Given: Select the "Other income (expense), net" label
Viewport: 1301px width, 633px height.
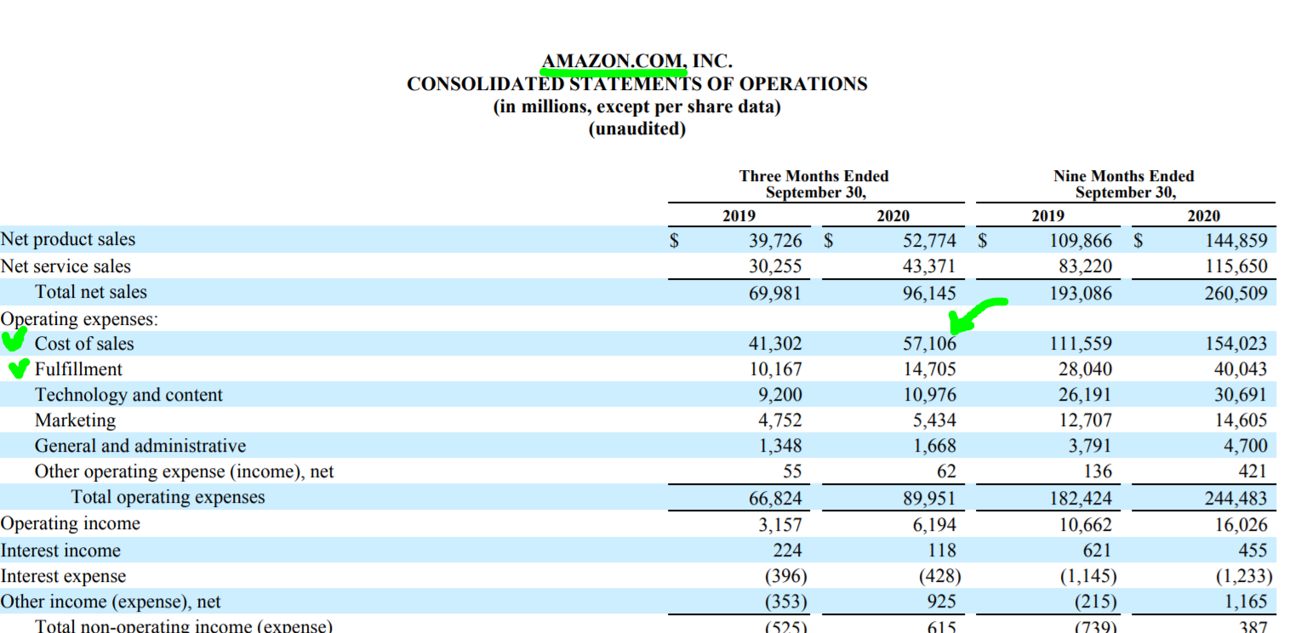Looking at the screenshot, I should click(x=111, y=602).
